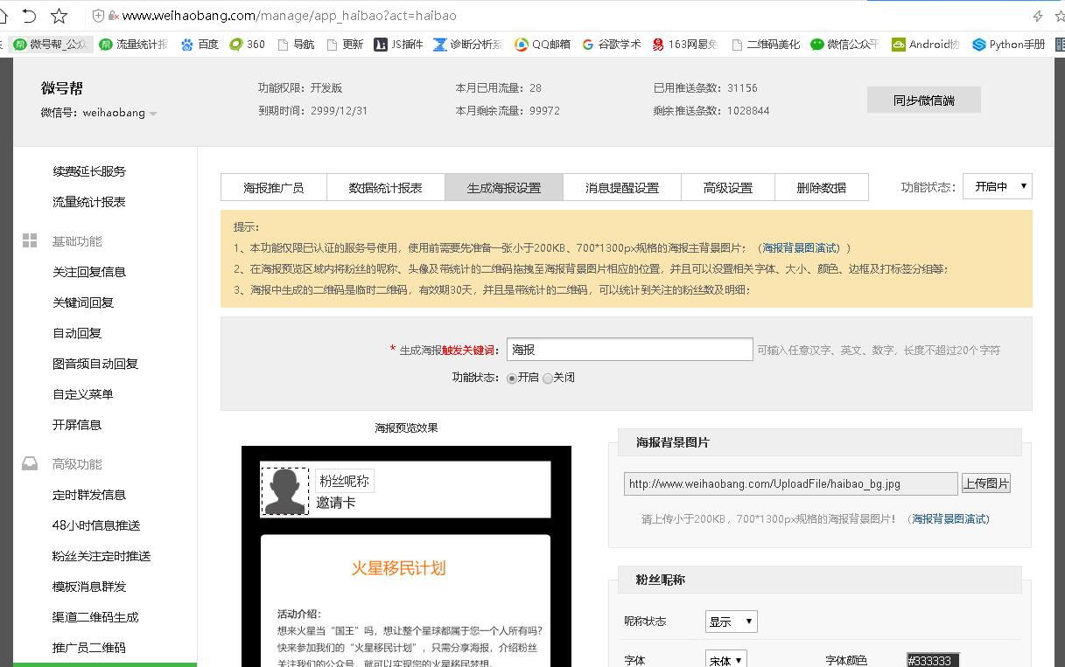Switch to the 高级设置 tab
Screen dimensions: 1065x667
(x=727, y=187)
